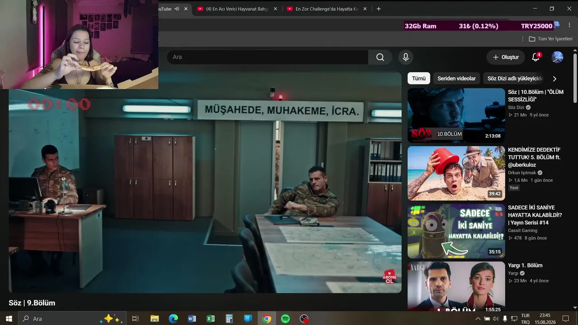The width and height of the screenshot is (578, 325).
Task: Select the 'Tümü' filter chip
Action: coord(419,79)
